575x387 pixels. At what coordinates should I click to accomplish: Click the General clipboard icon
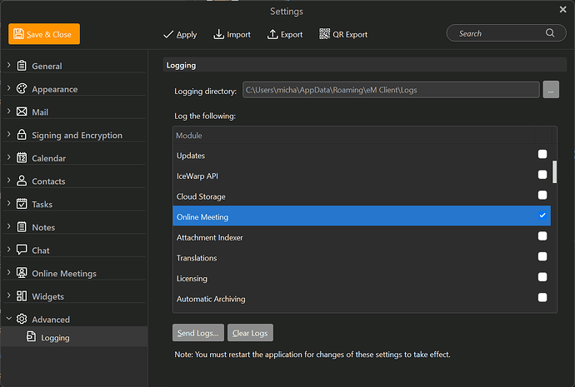coord(22,66)
